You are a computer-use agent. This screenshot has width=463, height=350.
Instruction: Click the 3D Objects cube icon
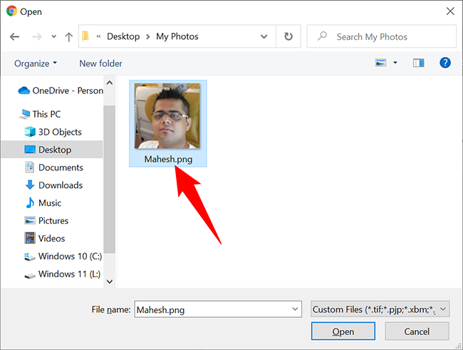tap(30, 132)
